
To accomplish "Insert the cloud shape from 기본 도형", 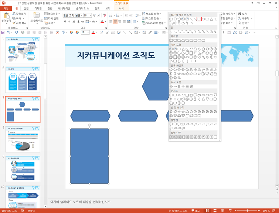I will click(x=215, y=57).
